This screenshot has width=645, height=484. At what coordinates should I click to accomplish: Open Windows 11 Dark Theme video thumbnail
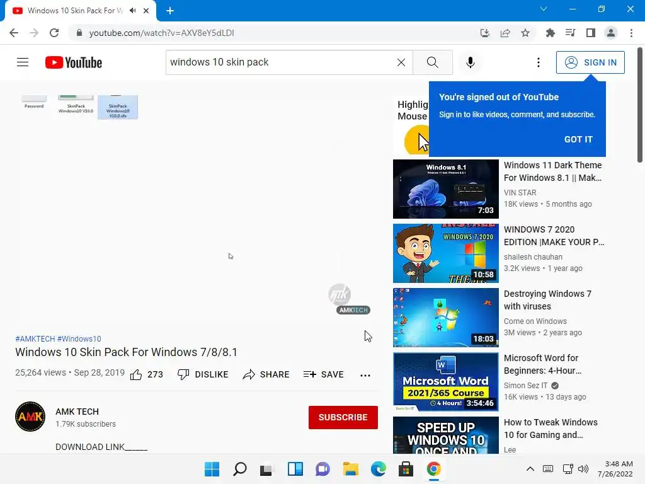pyautogui.click(x=445, y=189)
